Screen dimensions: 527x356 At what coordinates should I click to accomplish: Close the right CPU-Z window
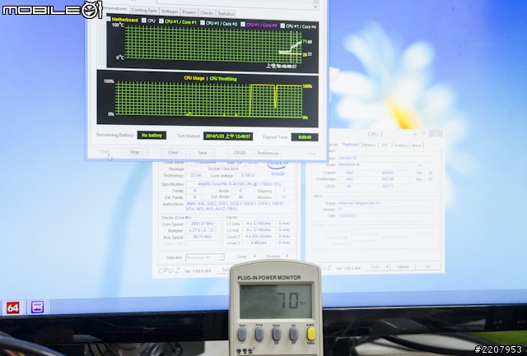click(436, 133)
